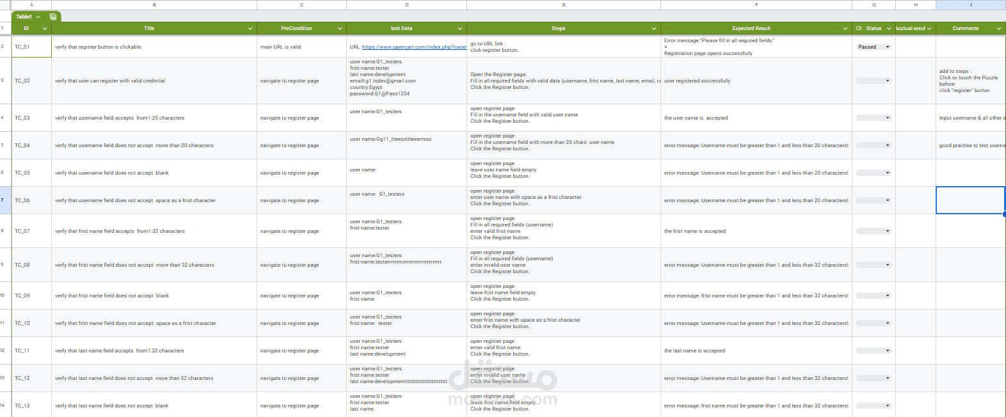Select 'the user name is accepted' cell
The image size is (1006, 417).
[x=756, y=118]
